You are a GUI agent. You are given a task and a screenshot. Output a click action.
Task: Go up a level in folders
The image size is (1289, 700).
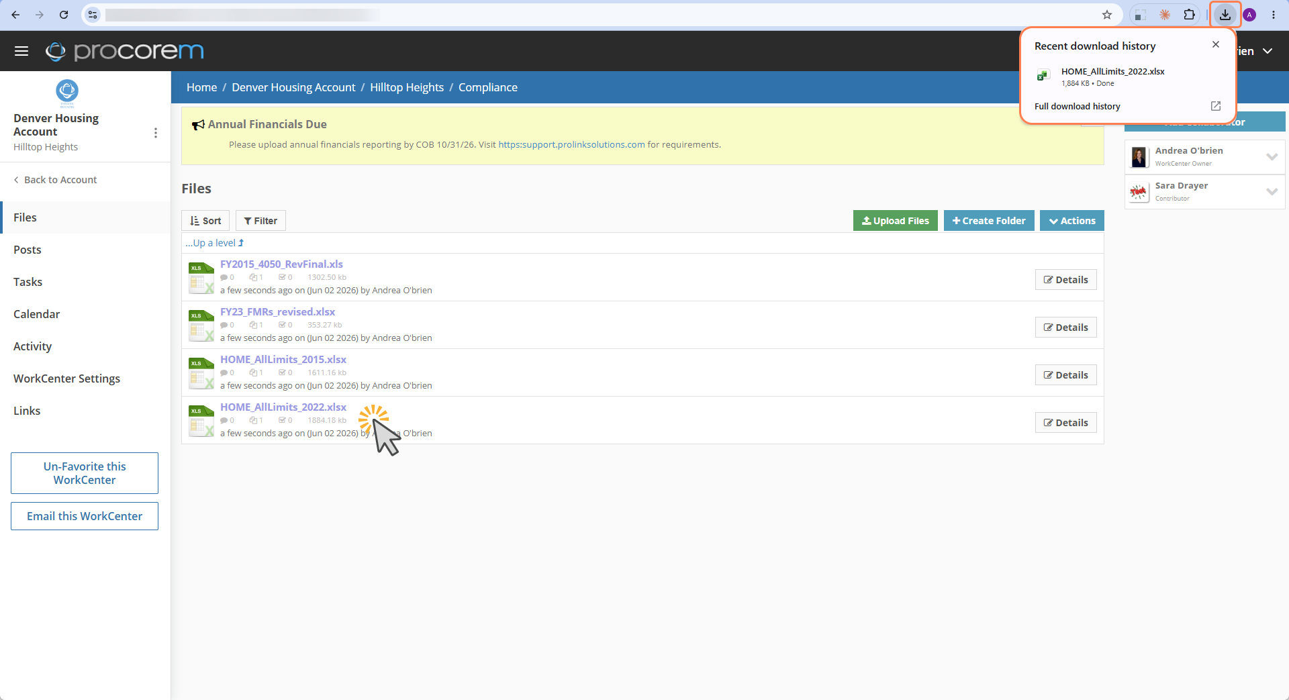pos(215,243)
